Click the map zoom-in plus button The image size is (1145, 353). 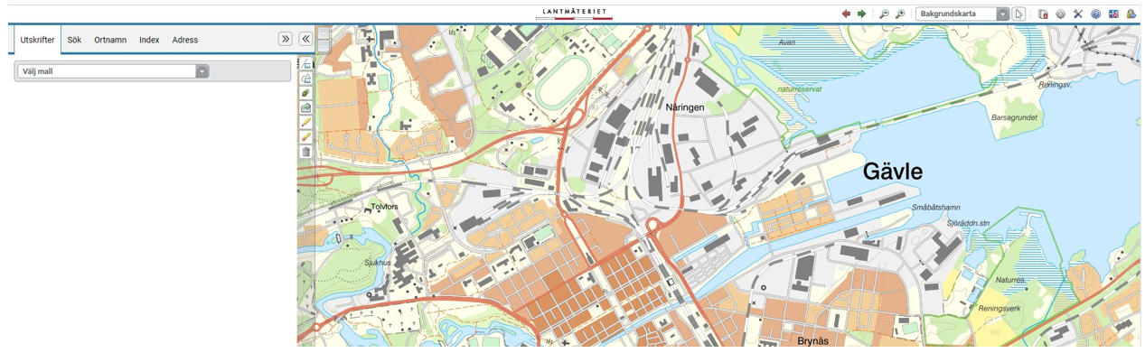pyautogui.click(x=323, y=33)
